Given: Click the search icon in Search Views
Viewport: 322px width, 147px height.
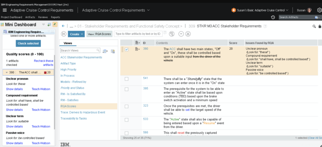Looking at the screenshot, I should (98, 50).
